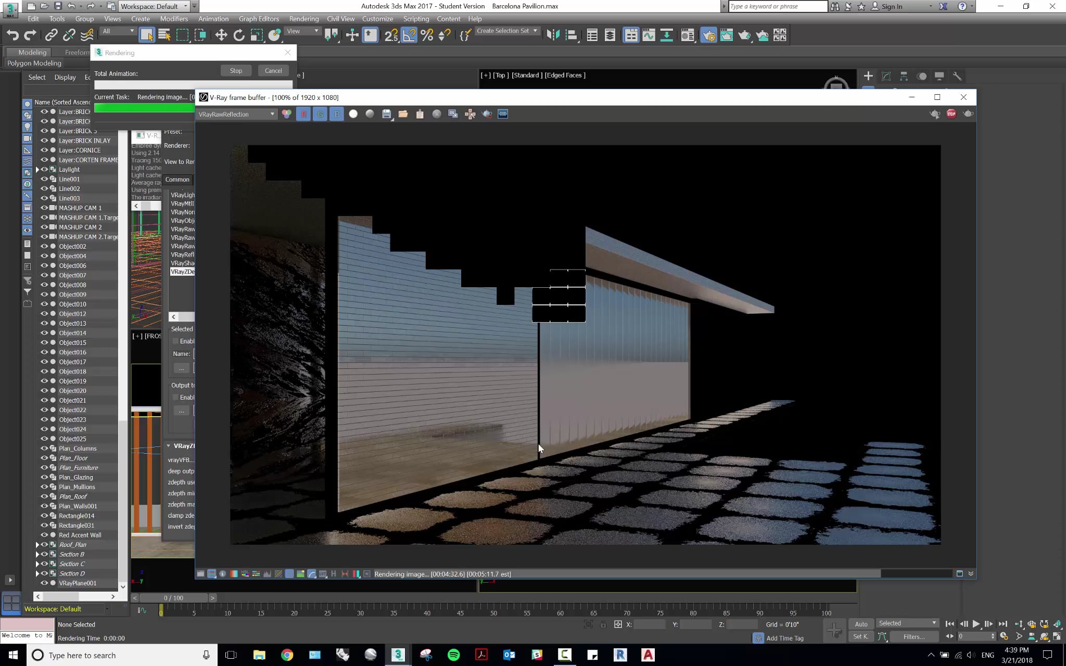Image resolution: width=1066 pixels, height=666 pixels.
Task: Click the time slider 0 / 100 handle
Action: click(173, 598)
